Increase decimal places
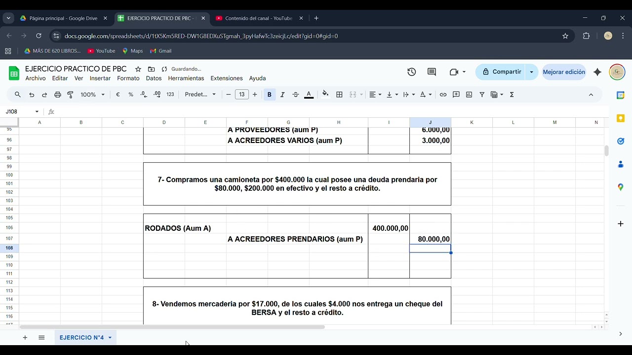The height and width of the screenshot is (355, 632). point(157,95)
